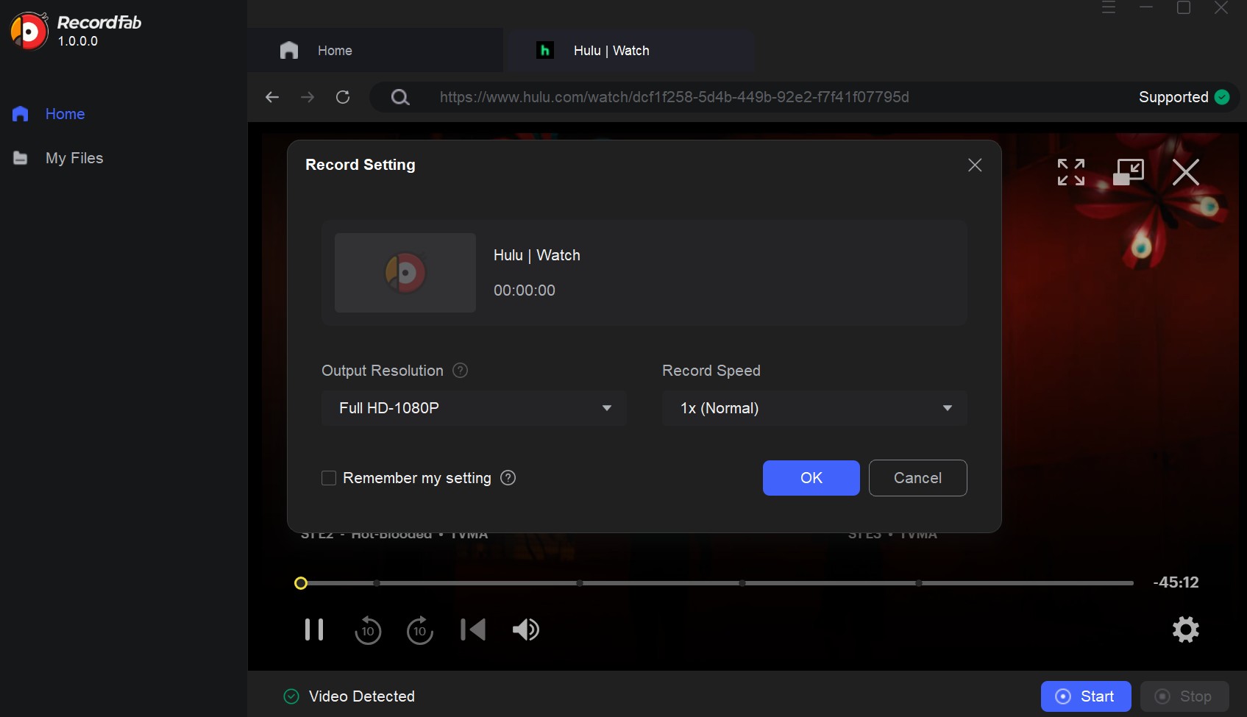This screenshot has width=1247, height=717.
Task: Start recording with Start button
Action: pyautogui.click(x=1085, y=696)
